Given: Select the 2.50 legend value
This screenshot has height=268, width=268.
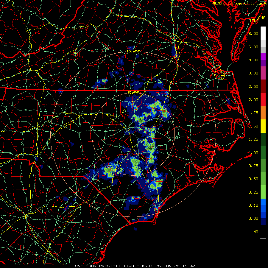Looking at the screenshot, I should click(253, 86).
